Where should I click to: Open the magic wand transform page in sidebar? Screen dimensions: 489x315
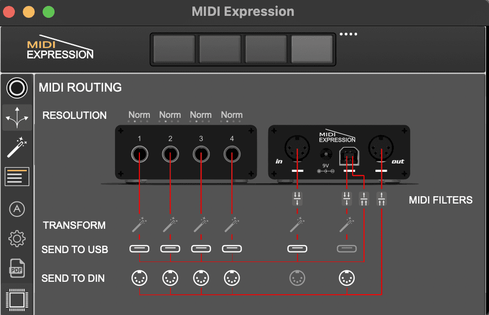17,148
